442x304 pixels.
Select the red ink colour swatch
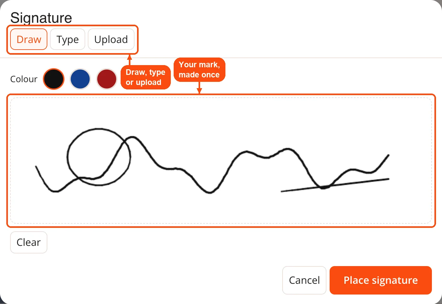pyautogui.click(x=107, y=79)
